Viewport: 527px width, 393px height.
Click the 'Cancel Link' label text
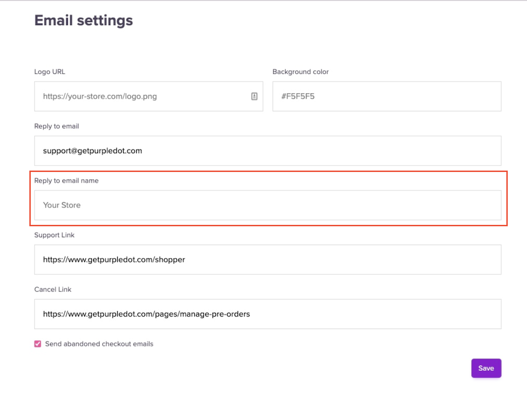53,290
